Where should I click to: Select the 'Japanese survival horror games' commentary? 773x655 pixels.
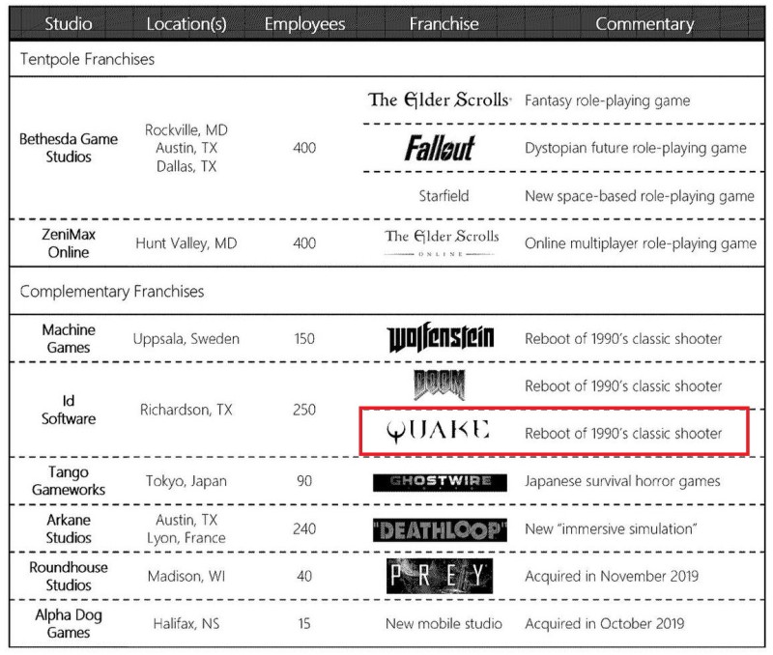click(x=622, y=480)
